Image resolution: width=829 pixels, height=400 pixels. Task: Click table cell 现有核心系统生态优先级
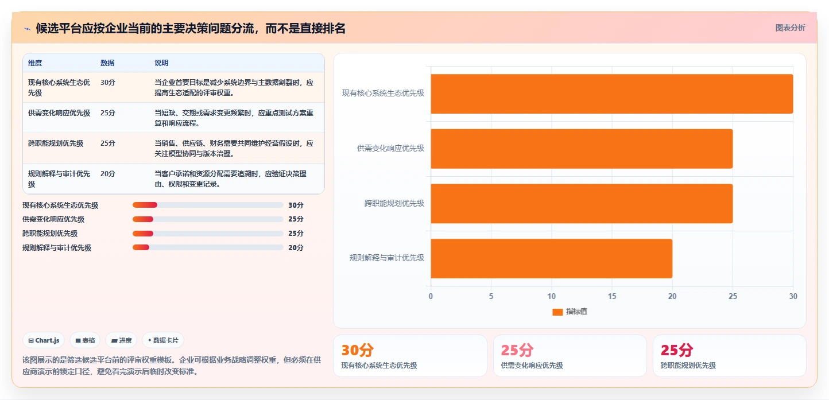(x=59, y=87)
